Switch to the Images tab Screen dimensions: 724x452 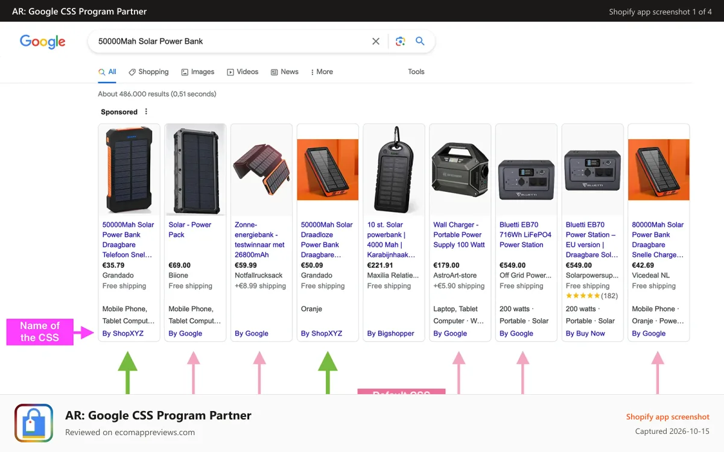click(x=198, y=72)
